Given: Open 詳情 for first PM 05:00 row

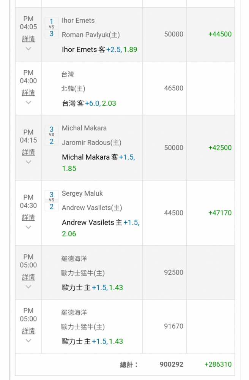Looking at the screenshot, I should coord(28,277).
